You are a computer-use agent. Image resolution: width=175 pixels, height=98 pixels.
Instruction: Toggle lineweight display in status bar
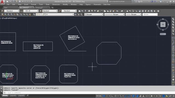coord(134,96)
